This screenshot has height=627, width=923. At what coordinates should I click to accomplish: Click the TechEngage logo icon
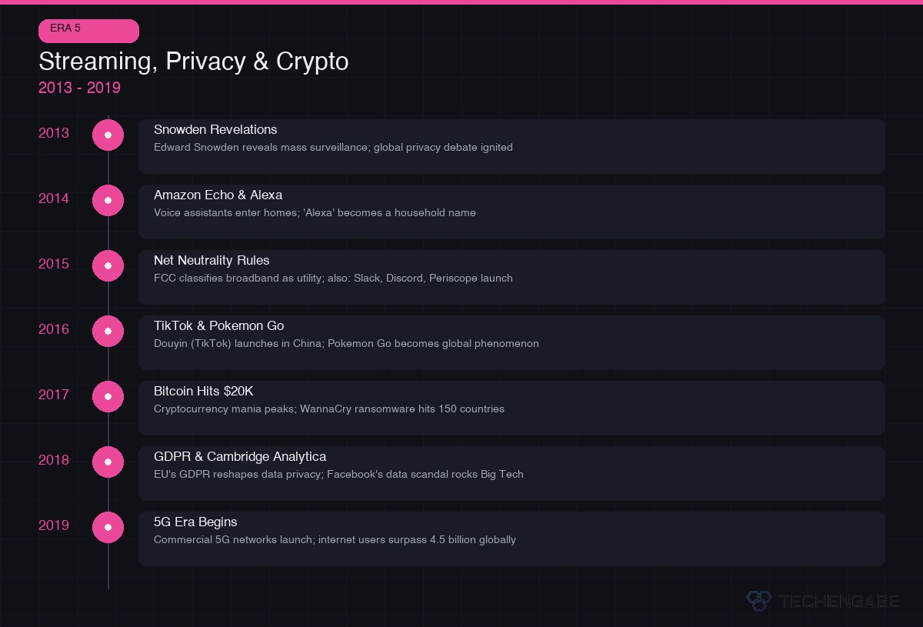[758, 600]
